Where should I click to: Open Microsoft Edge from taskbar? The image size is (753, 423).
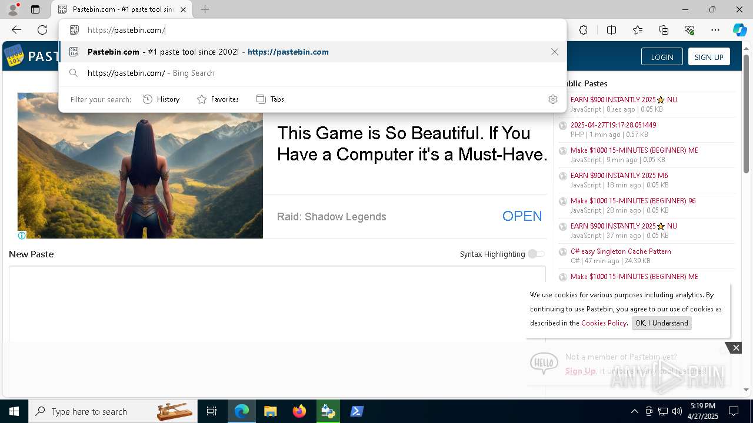242,411
